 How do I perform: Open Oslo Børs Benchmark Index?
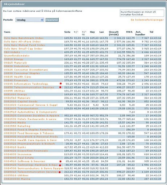(x=24, y=38)
